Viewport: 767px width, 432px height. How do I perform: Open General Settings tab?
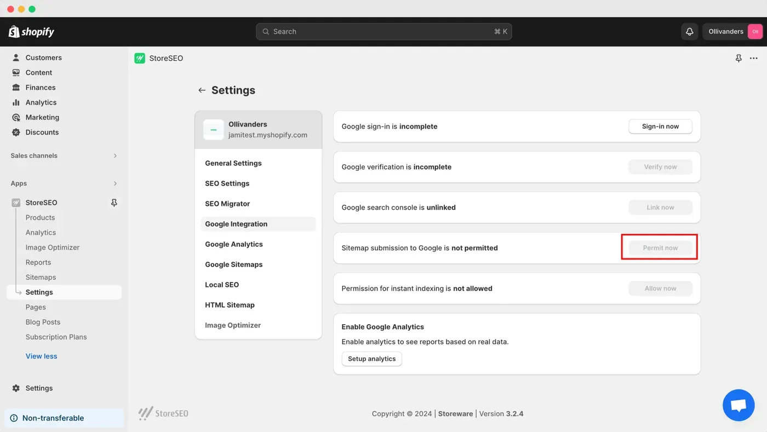point(258,163)
